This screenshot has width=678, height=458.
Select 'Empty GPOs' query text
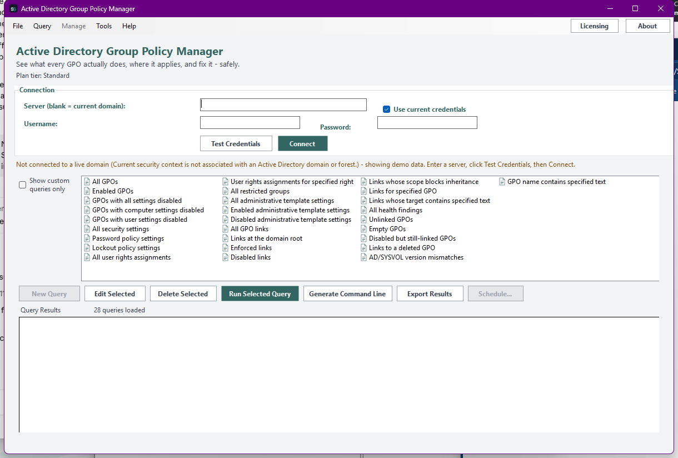tap(387, 229)
